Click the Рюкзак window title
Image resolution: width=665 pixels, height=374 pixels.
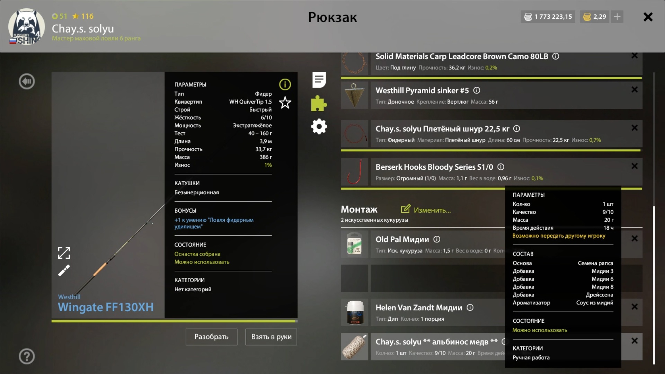(x=332, y=17)
